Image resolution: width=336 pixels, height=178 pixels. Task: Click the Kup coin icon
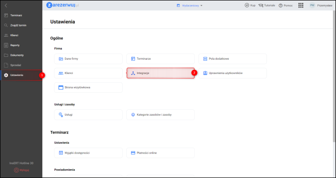247,5
